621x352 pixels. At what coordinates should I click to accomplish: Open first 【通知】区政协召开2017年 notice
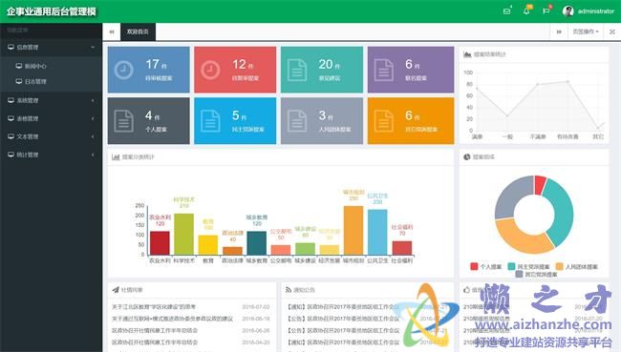point(343,307)
